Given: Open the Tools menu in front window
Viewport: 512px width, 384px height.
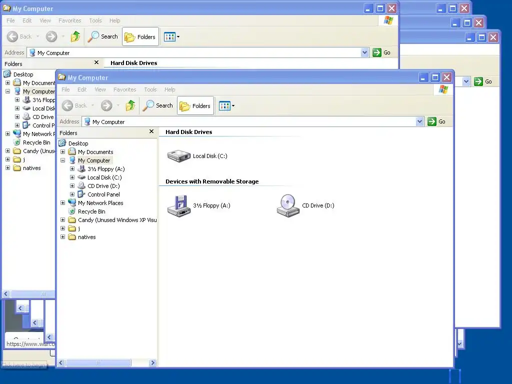Looking at the screenshot, I should pos(150,89).
